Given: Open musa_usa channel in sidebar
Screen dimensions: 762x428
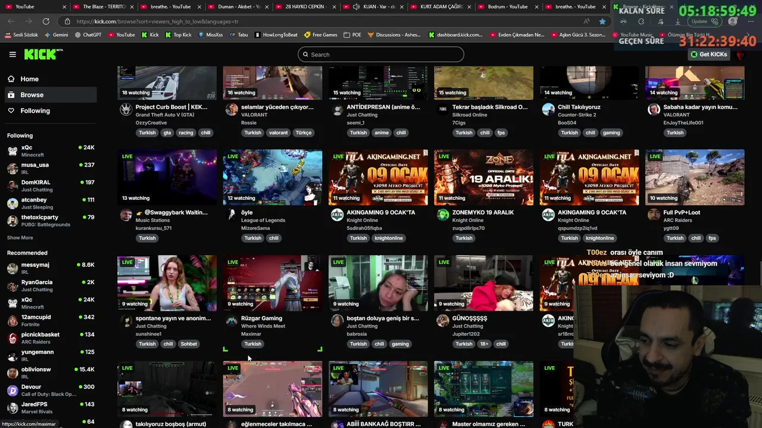Looking at the screenshot, I should (50, 168).
